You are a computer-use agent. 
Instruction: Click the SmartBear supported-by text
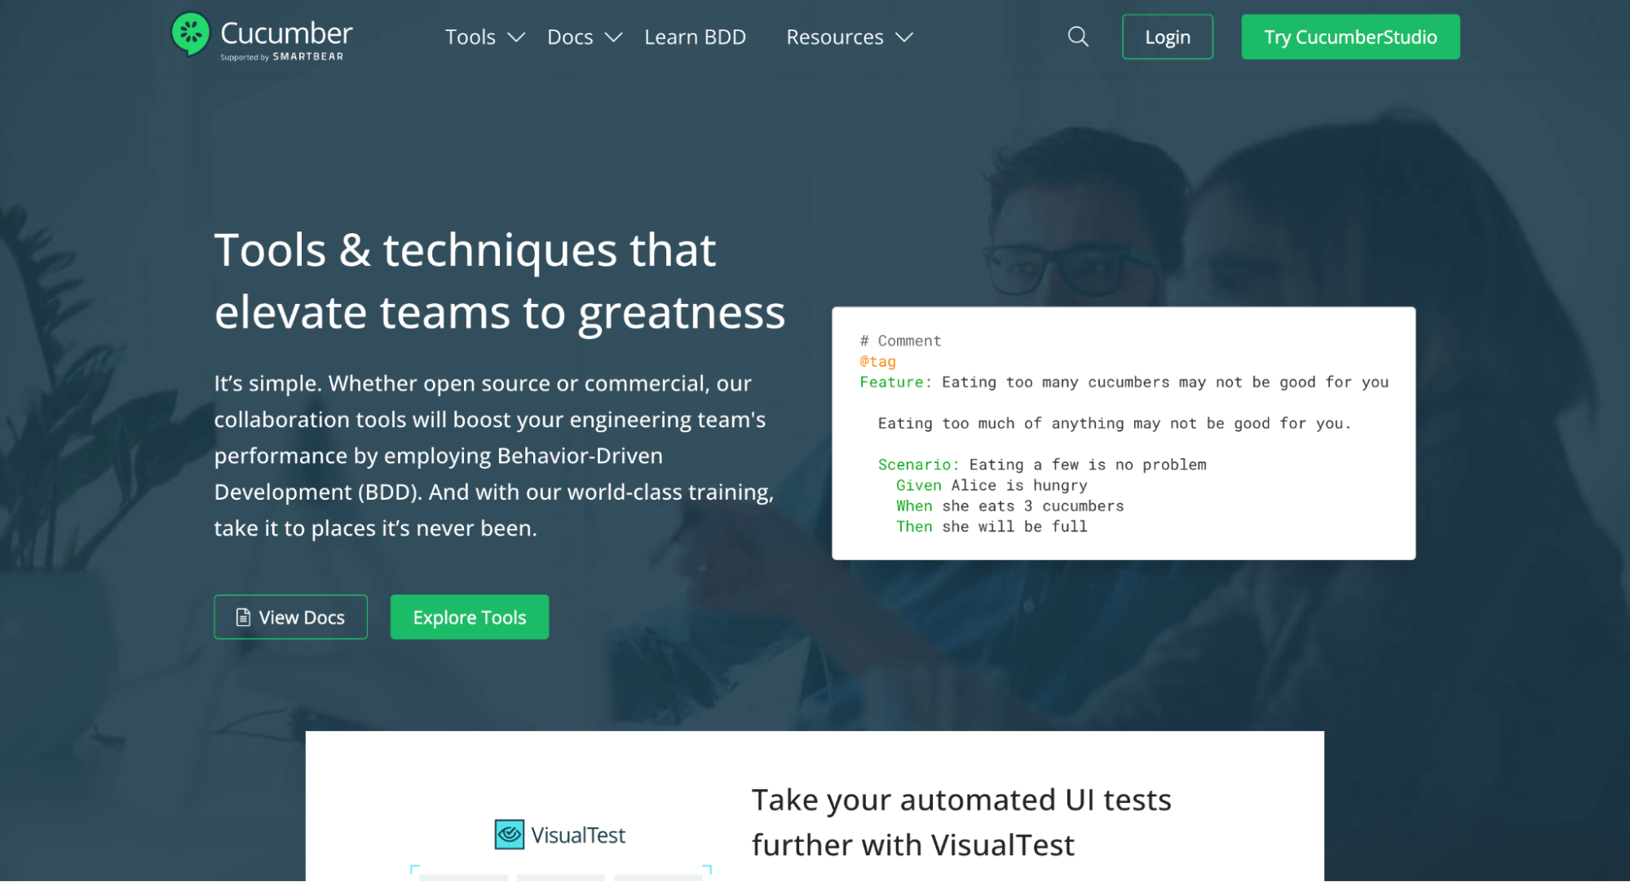point(281,57)
